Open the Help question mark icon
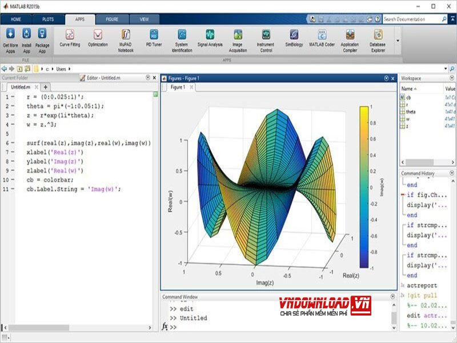457x343 pixels. (378, 19)
